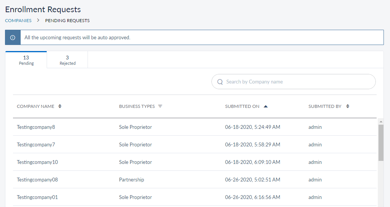Open the Business Types filter icon

click(x=160, y=106)
